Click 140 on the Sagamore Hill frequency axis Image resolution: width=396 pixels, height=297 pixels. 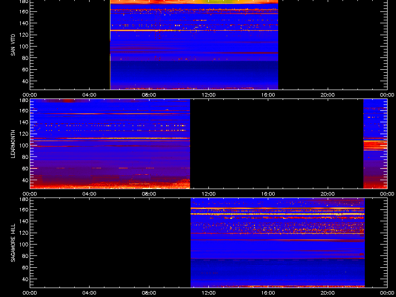(24, 221)
